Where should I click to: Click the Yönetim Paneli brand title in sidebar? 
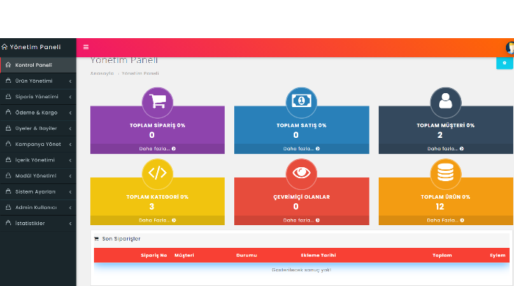(35, 47)
